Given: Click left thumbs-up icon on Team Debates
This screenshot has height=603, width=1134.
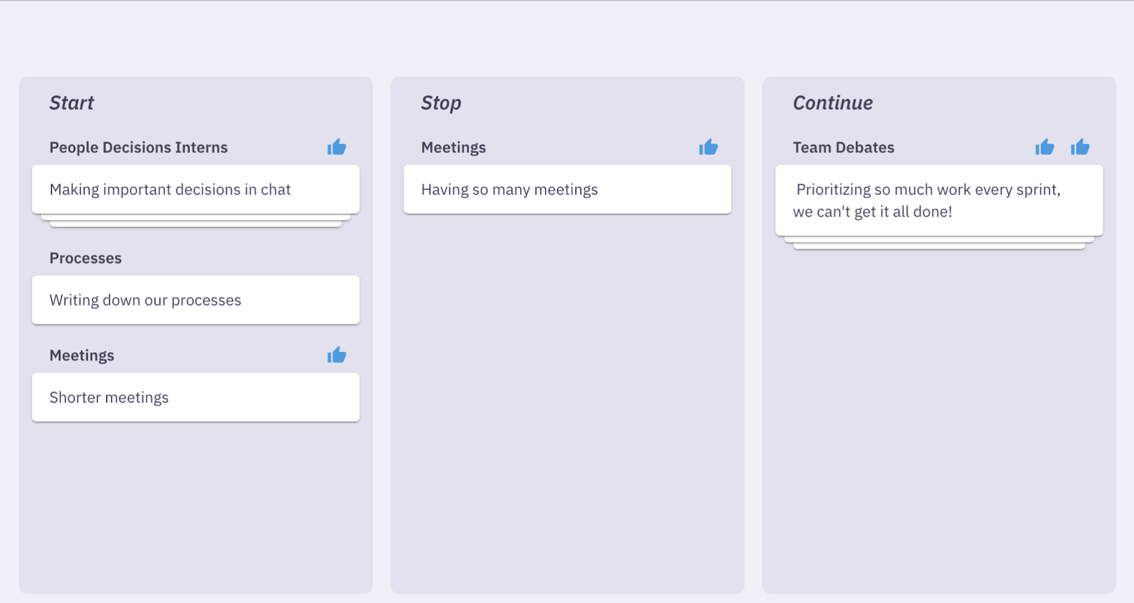Looking at the screenshot, I should [x=1045, y=147].
